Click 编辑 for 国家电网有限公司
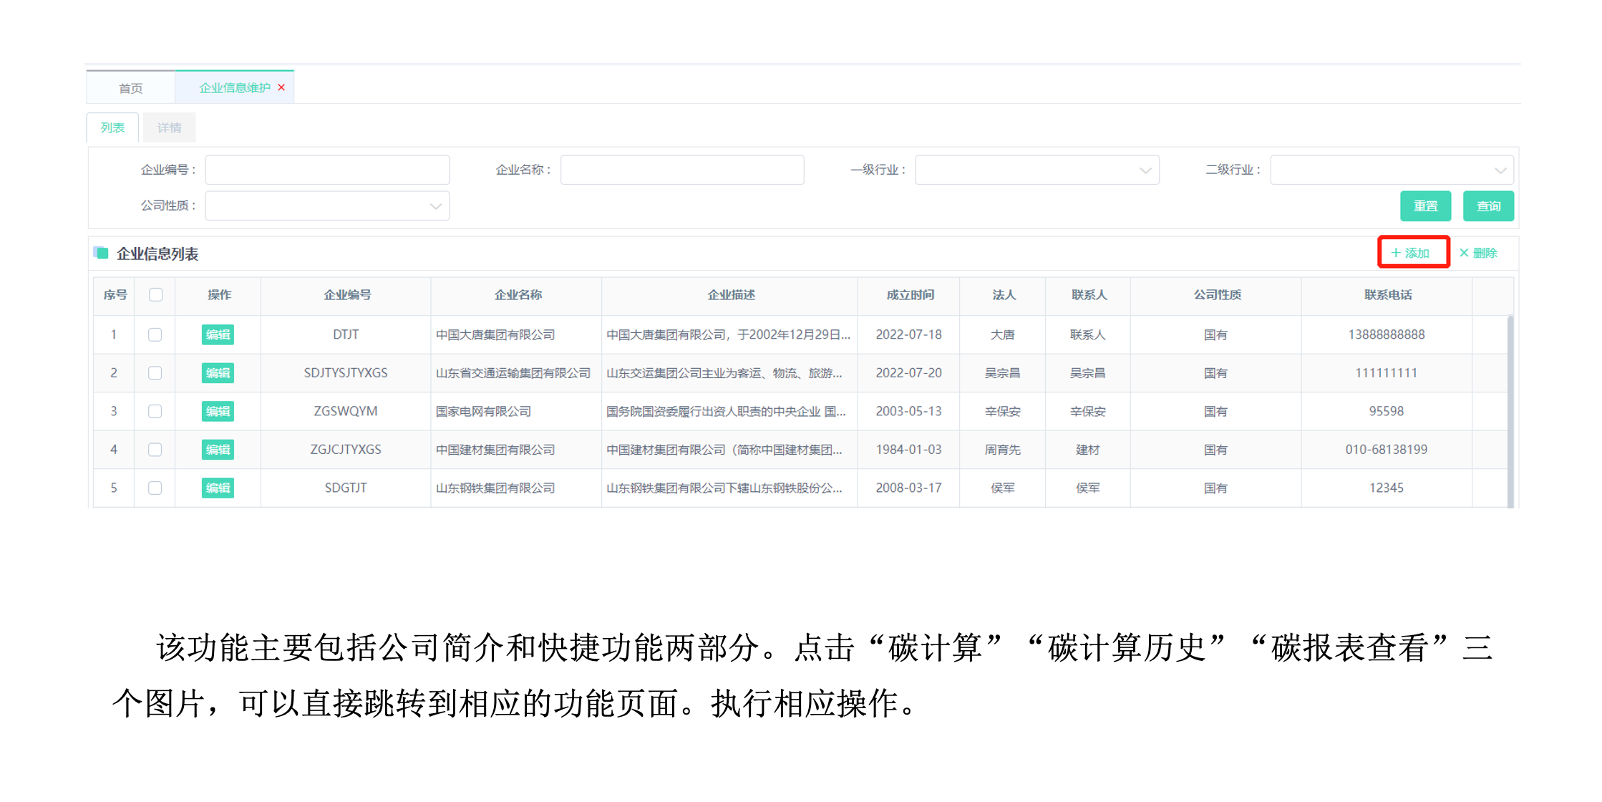1602x802 pixels. (218, 411)
